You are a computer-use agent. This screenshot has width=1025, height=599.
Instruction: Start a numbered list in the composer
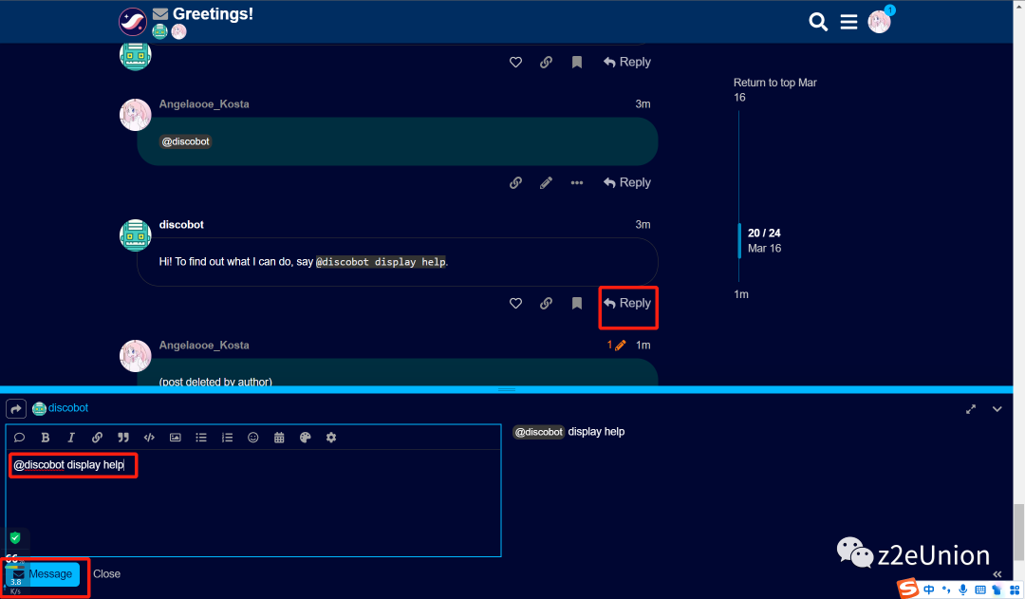click(x=227, y=438)
